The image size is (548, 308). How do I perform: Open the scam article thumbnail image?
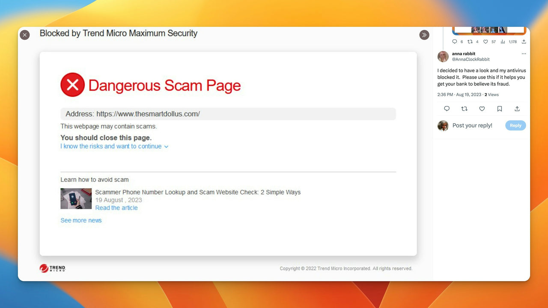point(76,198)
